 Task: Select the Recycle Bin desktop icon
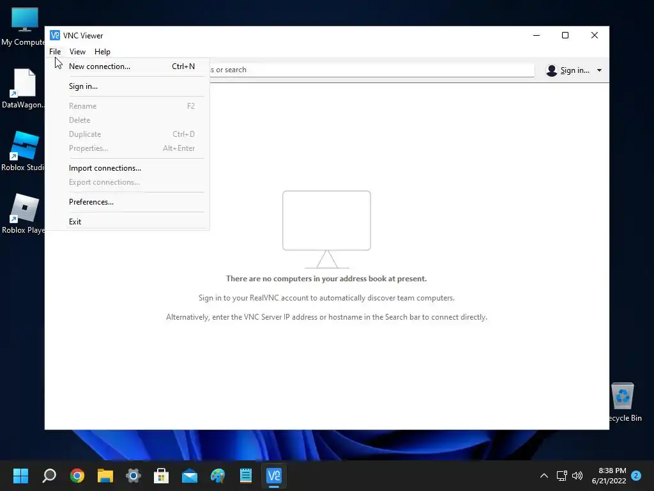coord(624,402)
